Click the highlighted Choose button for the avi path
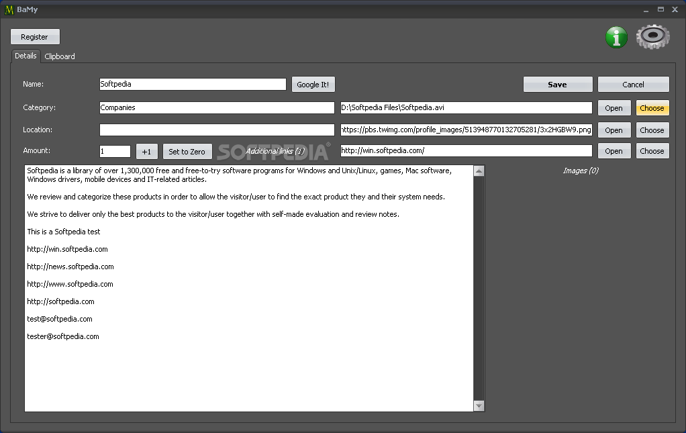The width and height of the screenshot is (686, 433). 652,108
